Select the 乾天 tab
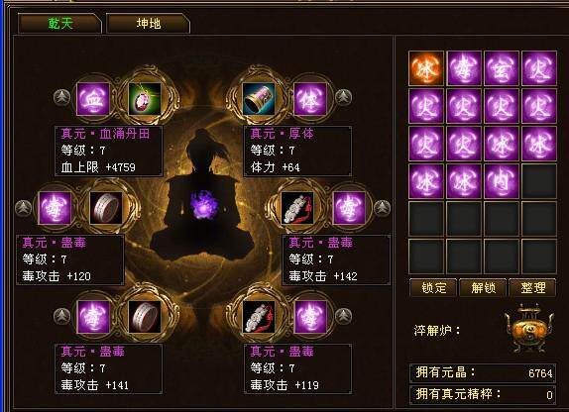This screenshot has width=569, height=412. click(60, 24)
